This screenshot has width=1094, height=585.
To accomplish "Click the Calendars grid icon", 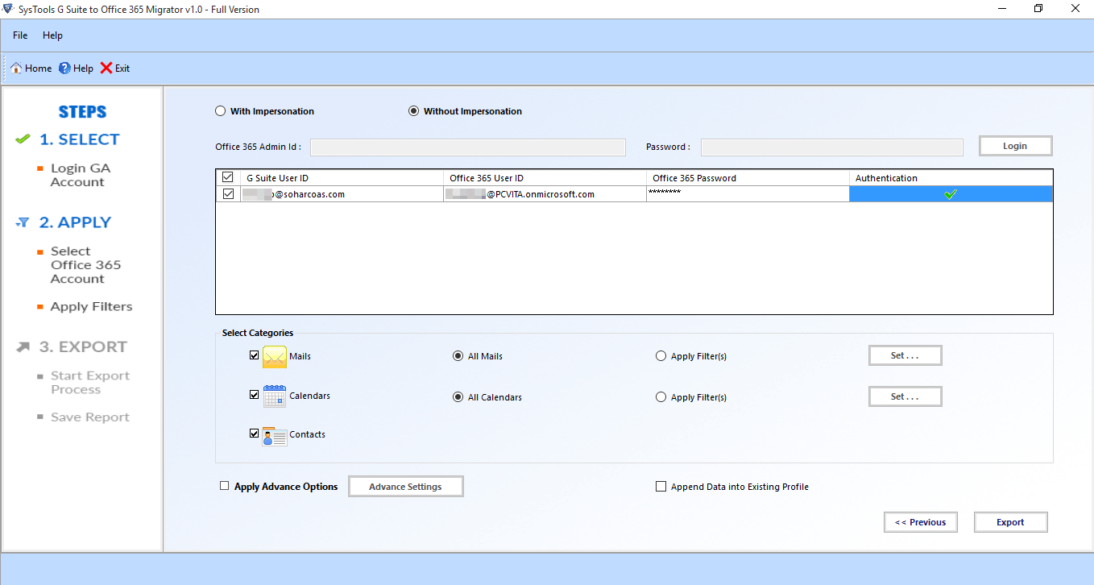I will pos(275,396).
